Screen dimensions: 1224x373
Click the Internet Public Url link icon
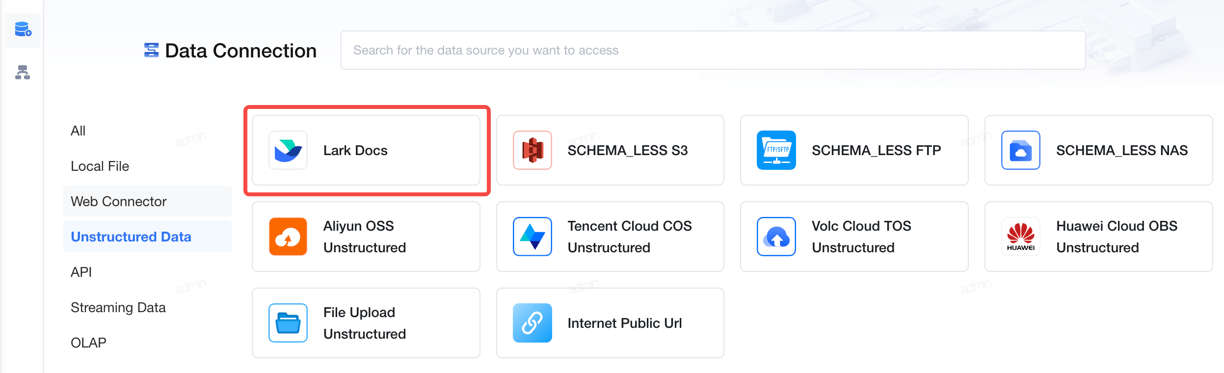tap(532, 323)
